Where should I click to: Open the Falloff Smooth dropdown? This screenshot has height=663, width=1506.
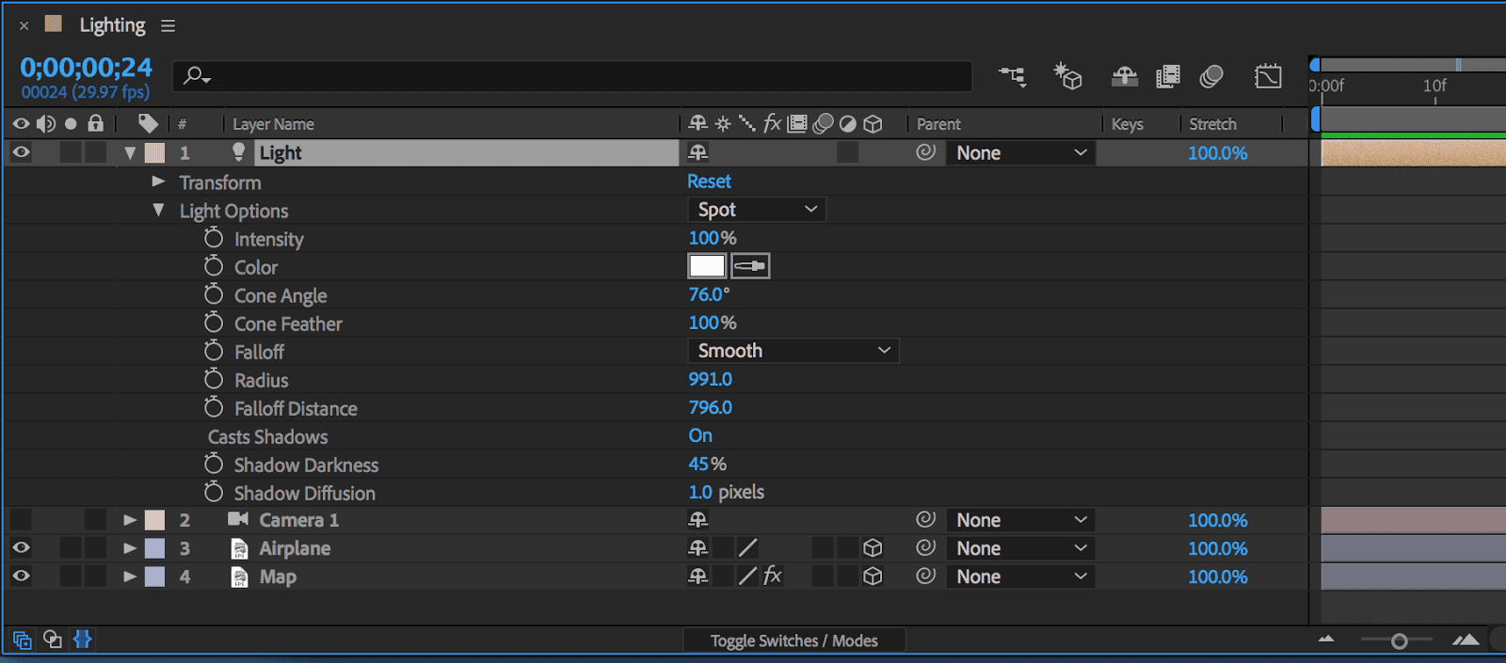793,351
